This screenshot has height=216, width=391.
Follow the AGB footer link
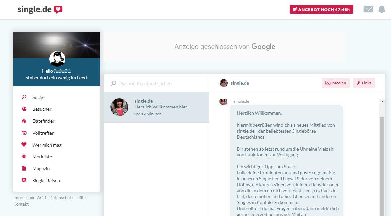click(x=42, y=198)
